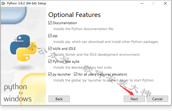Click the Next button

(x=134, y=99)
